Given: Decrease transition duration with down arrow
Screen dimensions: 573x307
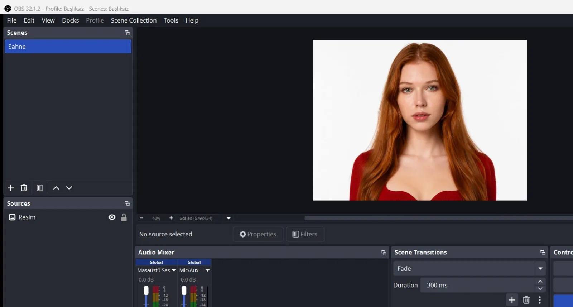Looking at the screenshot, I should pos(540,289).
